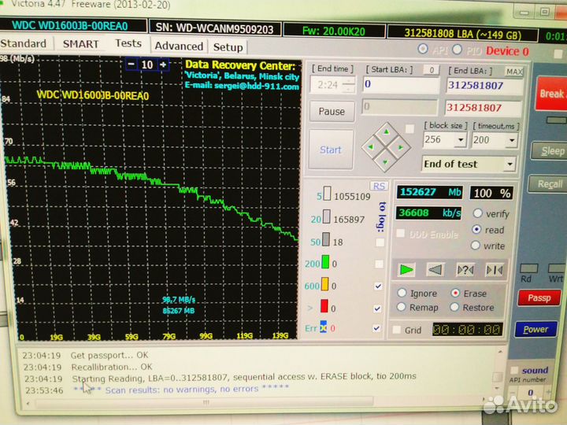
Task: Click the log panel horizontal scrollbar
Action: pos(206,401)
